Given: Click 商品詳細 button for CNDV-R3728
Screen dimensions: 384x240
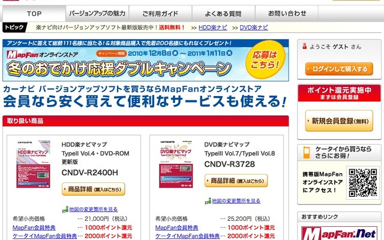Looking at the screenshot, I should coord(236,181).
